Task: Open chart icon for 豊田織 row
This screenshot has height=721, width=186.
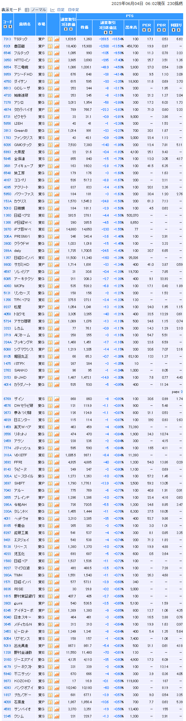Action: [x=57, y=46]
